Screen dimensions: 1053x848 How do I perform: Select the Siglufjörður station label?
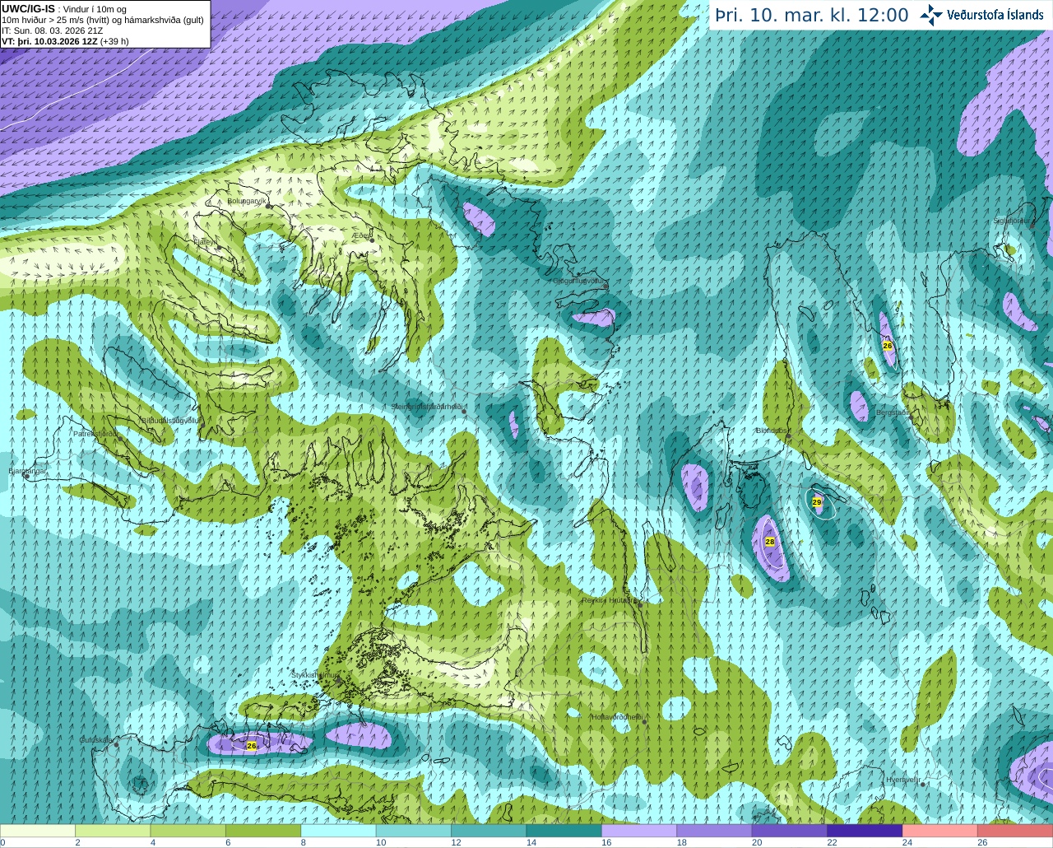(x=1011, y=221)
